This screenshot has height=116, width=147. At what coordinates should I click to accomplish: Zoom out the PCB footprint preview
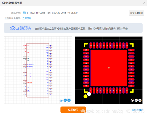point(136,100)
